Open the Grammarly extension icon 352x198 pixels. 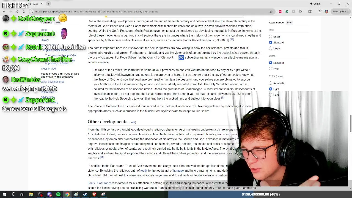tap(287, 12)
